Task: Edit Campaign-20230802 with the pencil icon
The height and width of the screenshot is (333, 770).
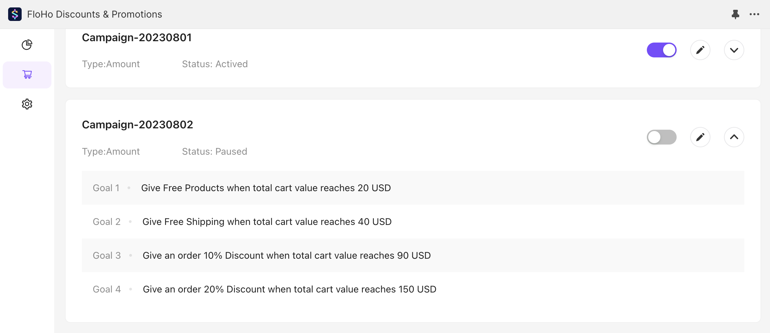Action: pyautogui.click(x=700, y=137)
